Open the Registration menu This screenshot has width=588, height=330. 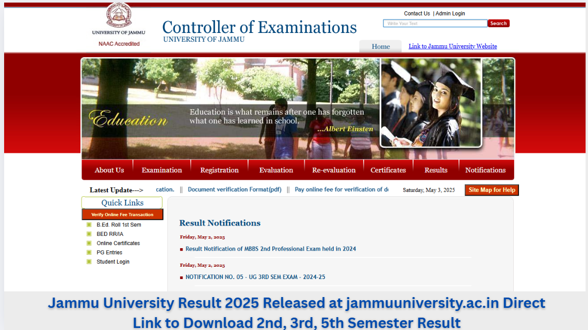(219, 170)
